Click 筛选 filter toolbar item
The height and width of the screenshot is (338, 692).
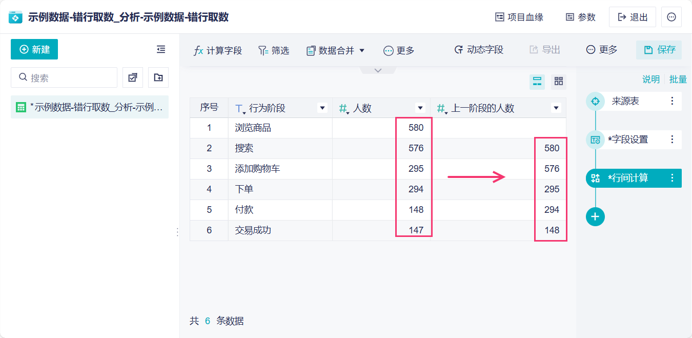coord(274,50)
